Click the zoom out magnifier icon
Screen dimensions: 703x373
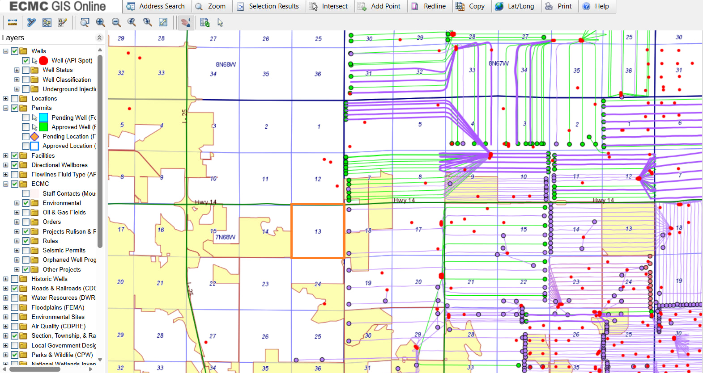tap(116, 22)
